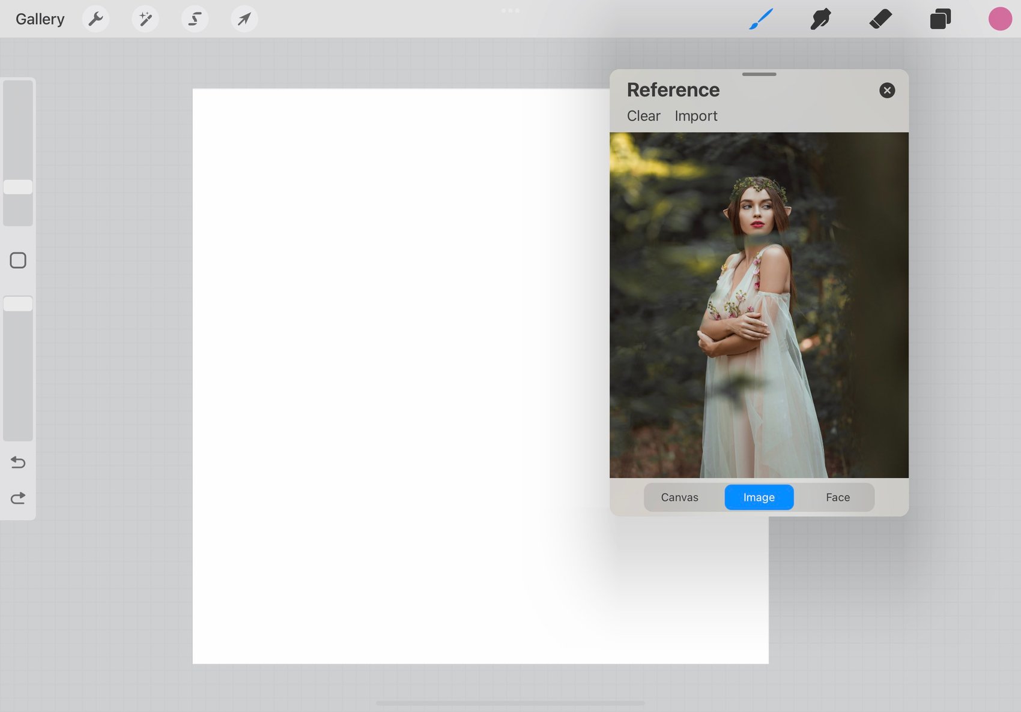Tap the square Modify button in sidebar

coord(18,260)
